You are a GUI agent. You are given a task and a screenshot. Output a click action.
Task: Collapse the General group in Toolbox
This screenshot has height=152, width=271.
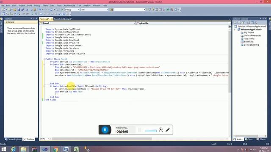click(6, 22)
